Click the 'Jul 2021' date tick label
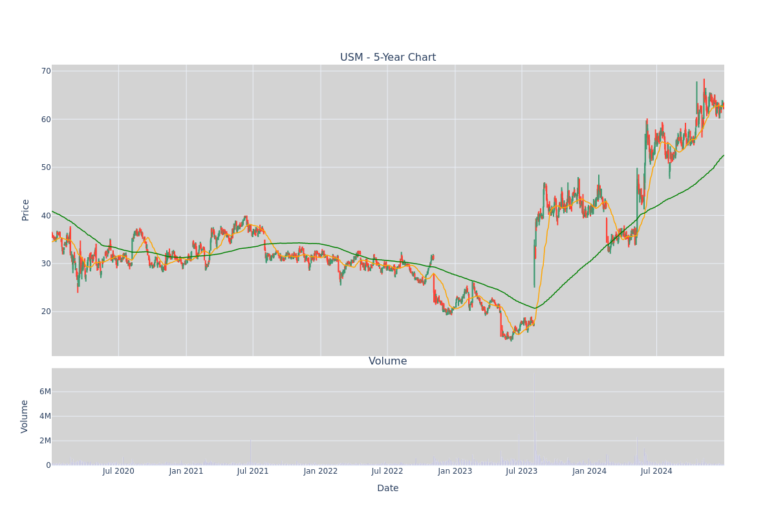Screen dimensions: 776x517 tap(253, 471)
